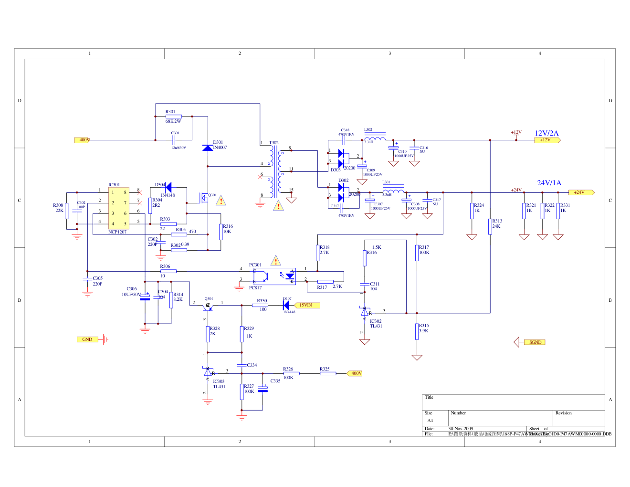Viewport: 630px width, 487px height.
Task: Click the yellow 15VIN port
Action: tap(307, 305)
